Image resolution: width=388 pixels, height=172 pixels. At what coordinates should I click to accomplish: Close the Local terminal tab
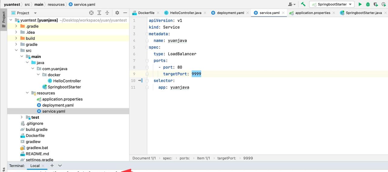43,166
